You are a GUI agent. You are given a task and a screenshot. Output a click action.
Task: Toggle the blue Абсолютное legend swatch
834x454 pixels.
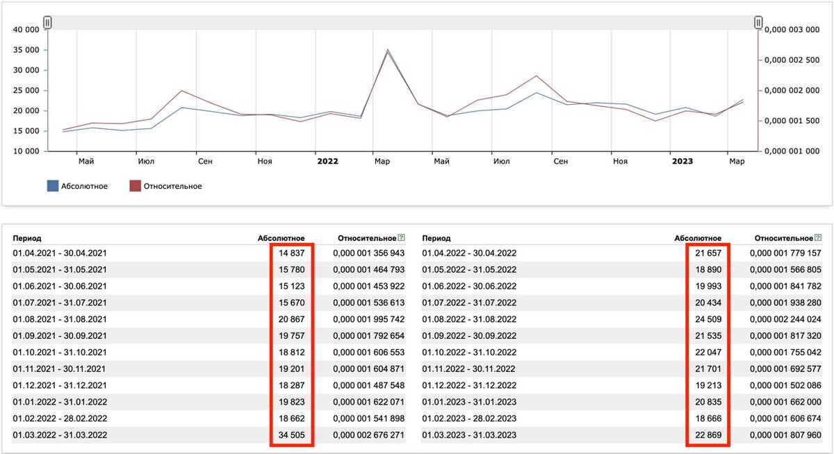pos(53,186)
